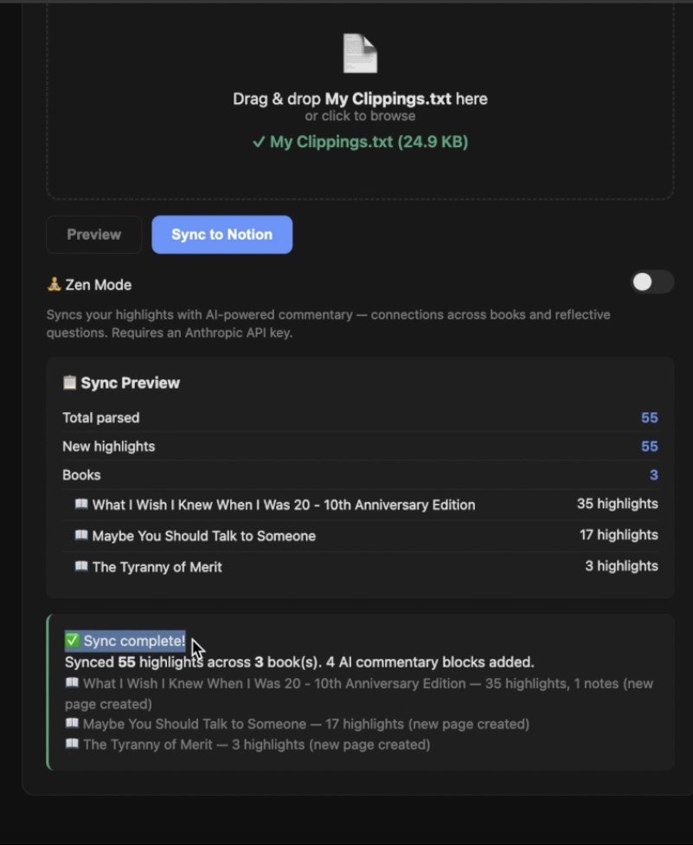Click the Preview button

tap(93, 234)
